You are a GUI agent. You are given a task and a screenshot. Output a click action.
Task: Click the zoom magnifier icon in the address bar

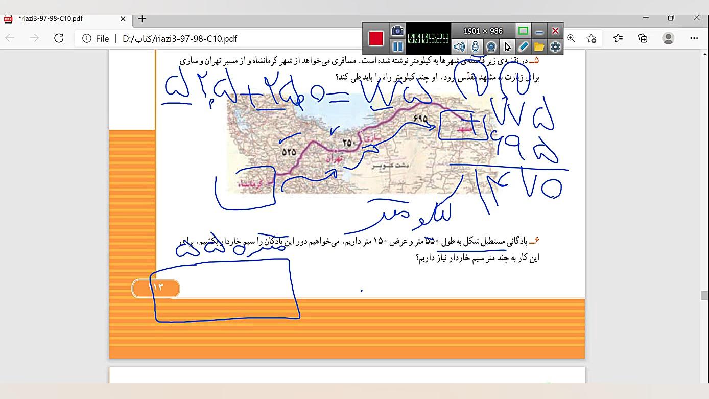tap(571, 38)
